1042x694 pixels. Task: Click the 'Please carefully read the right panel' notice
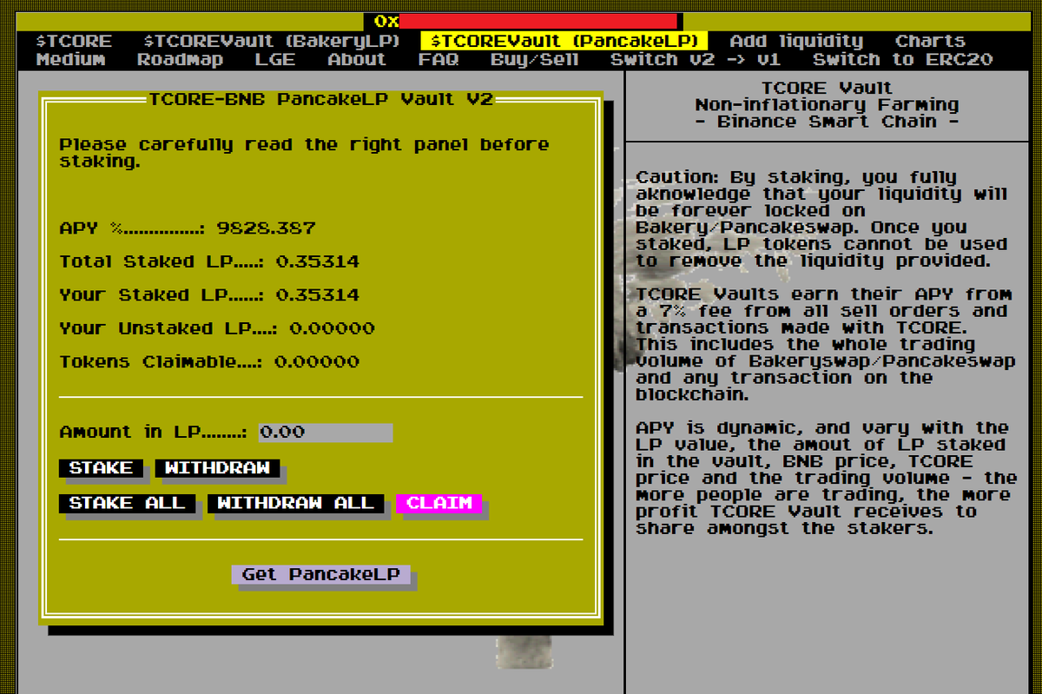click(304, 152)
